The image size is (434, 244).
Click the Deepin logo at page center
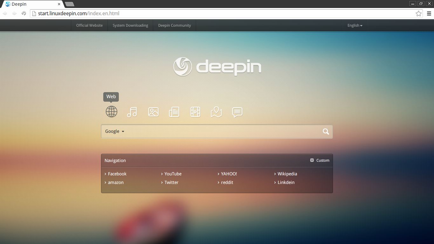pos(217,67)
